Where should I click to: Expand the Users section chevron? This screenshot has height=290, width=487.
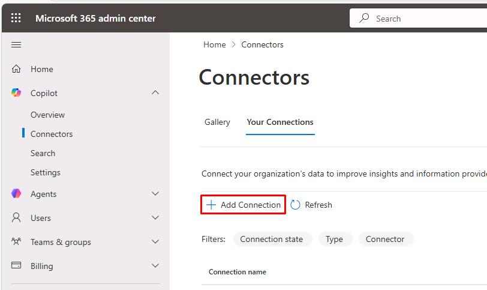[155, 217]
